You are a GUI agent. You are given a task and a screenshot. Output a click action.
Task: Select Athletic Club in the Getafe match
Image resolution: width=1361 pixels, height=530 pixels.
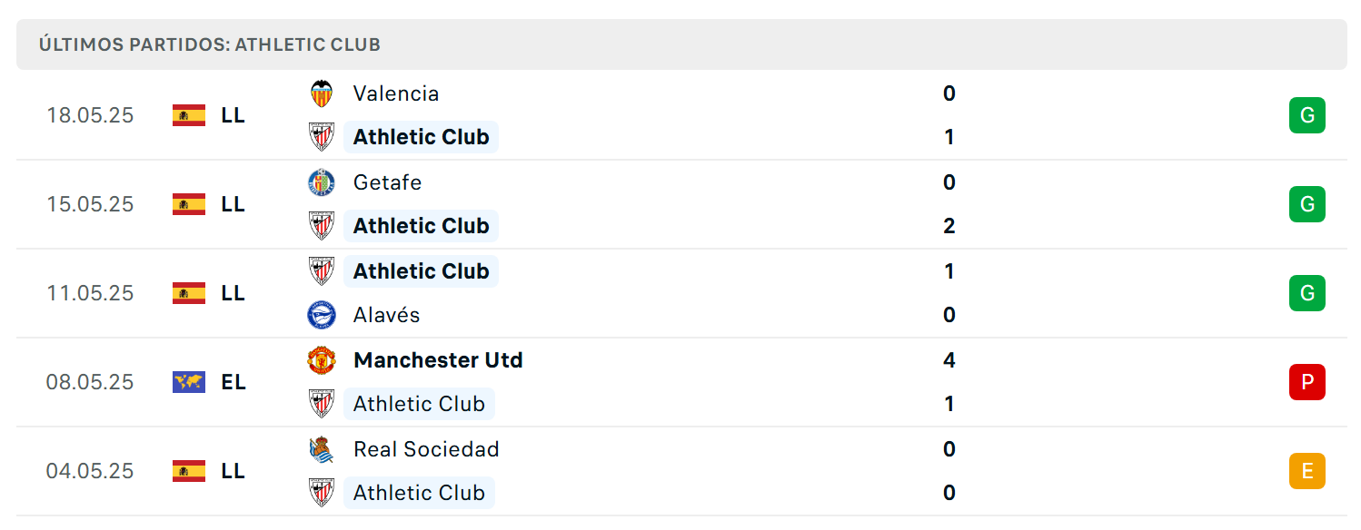[422, 226]
